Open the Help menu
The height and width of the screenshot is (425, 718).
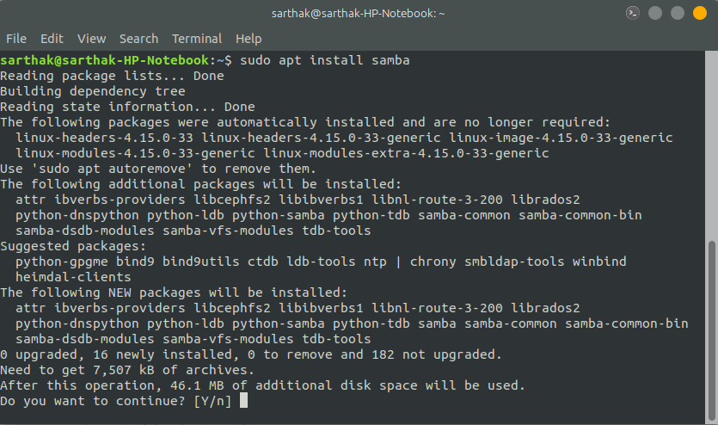pyautogui.click(x=249, y=39)
